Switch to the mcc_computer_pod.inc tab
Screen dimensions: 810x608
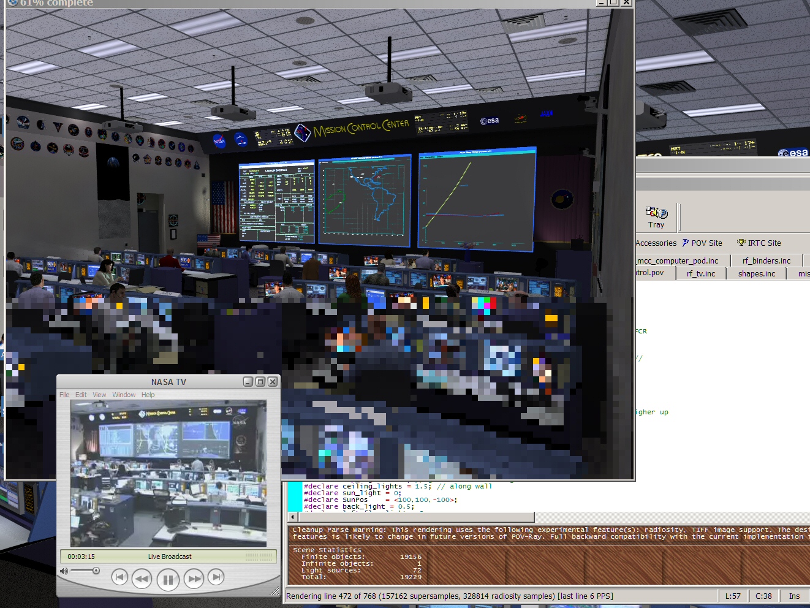[683, 260]
